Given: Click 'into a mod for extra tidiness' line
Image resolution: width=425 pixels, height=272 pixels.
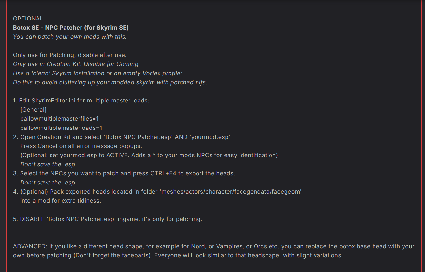Looking at the screenshot, I should click(x=61, y=201).
